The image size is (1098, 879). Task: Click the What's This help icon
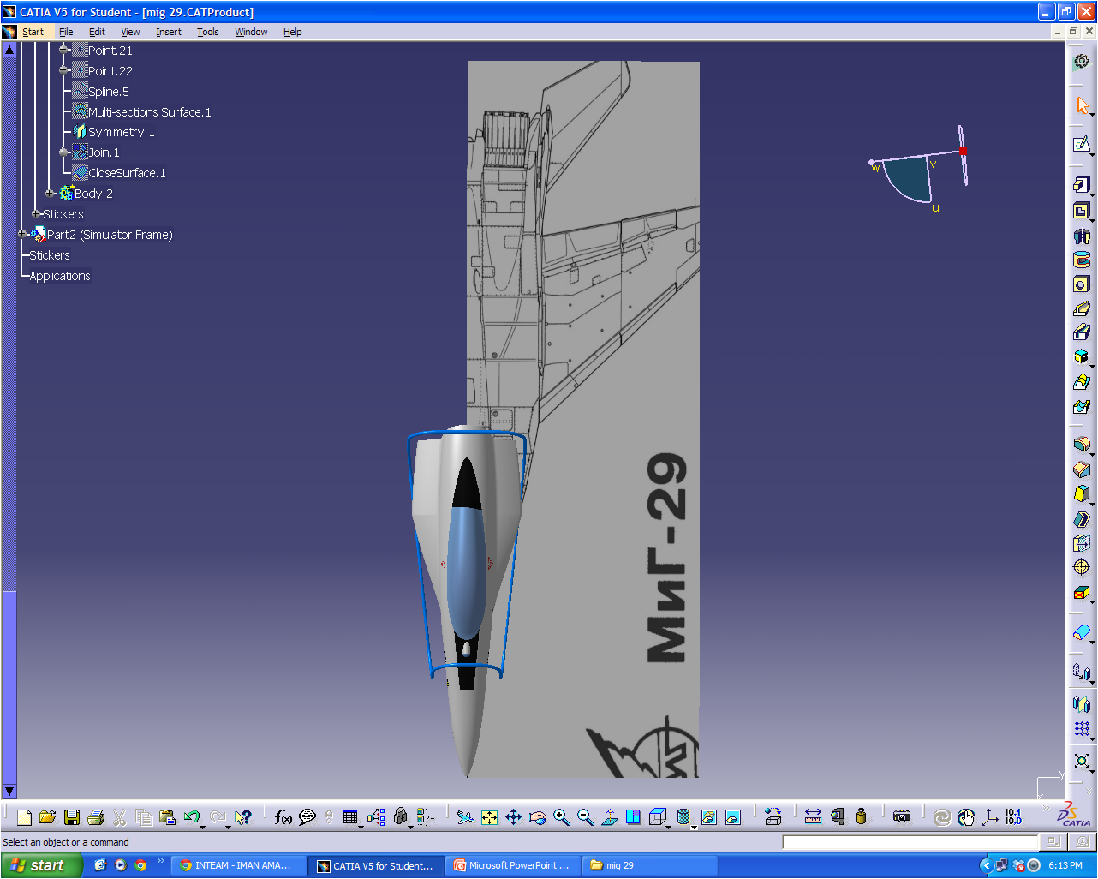click(243, 817)
